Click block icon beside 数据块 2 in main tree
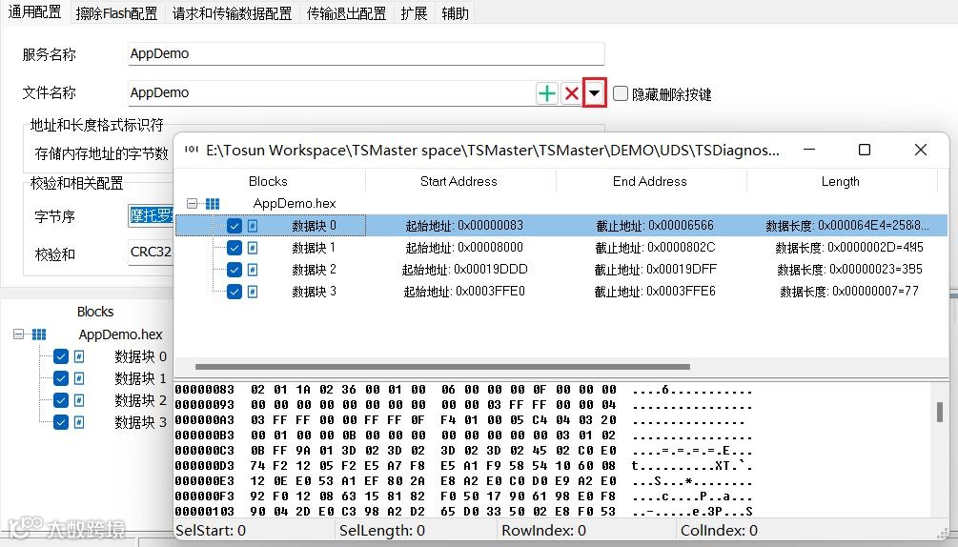The image size is (958, 547). click(x=79, y=400)
